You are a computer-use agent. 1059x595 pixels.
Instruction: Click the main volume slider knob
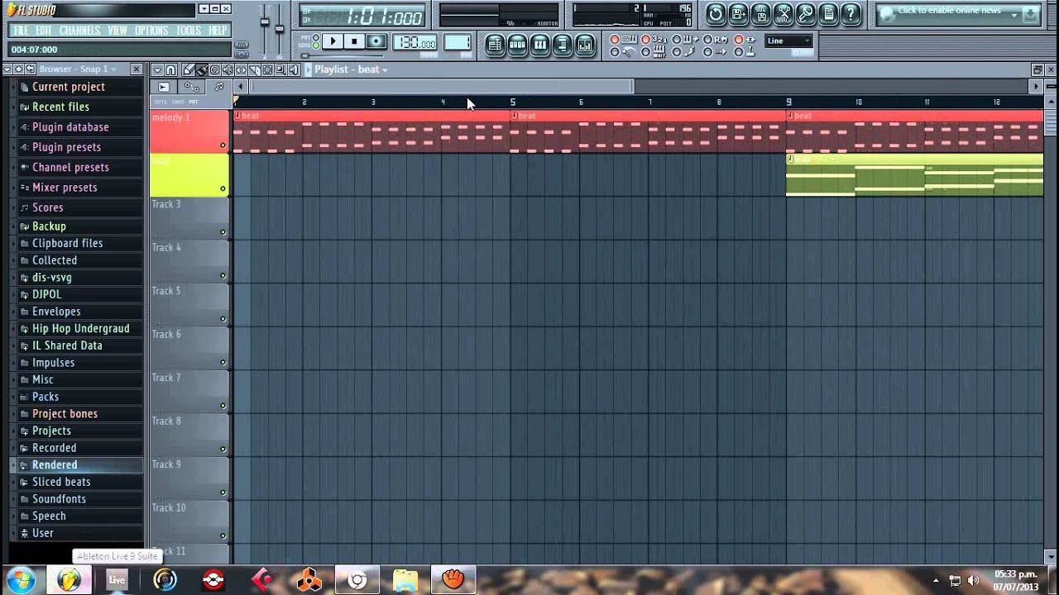tap(266, 21)
